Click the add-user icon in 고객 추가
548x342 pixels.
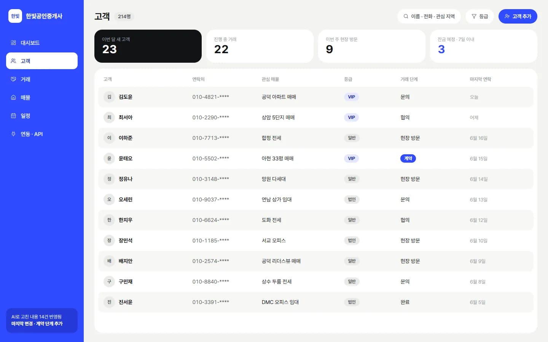tap(507, 16)
